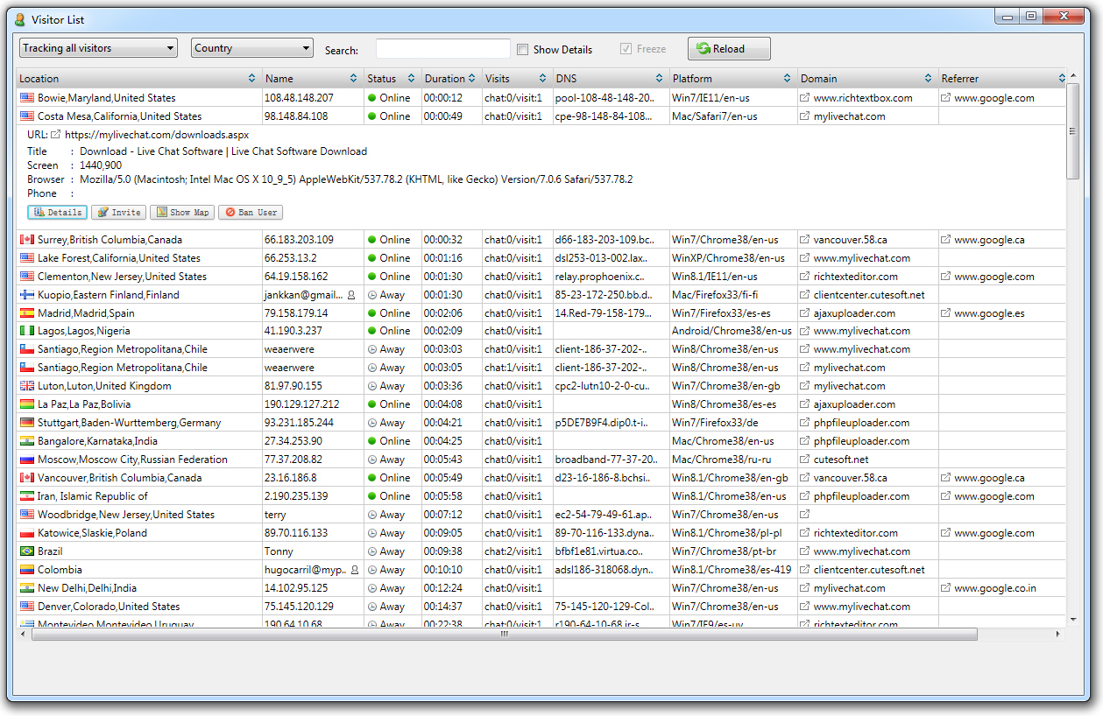Click link icon next to downloads.aspx URL
Viewport: 1103px width, 716px height.
pyautogui.click(x=56, y=135)
